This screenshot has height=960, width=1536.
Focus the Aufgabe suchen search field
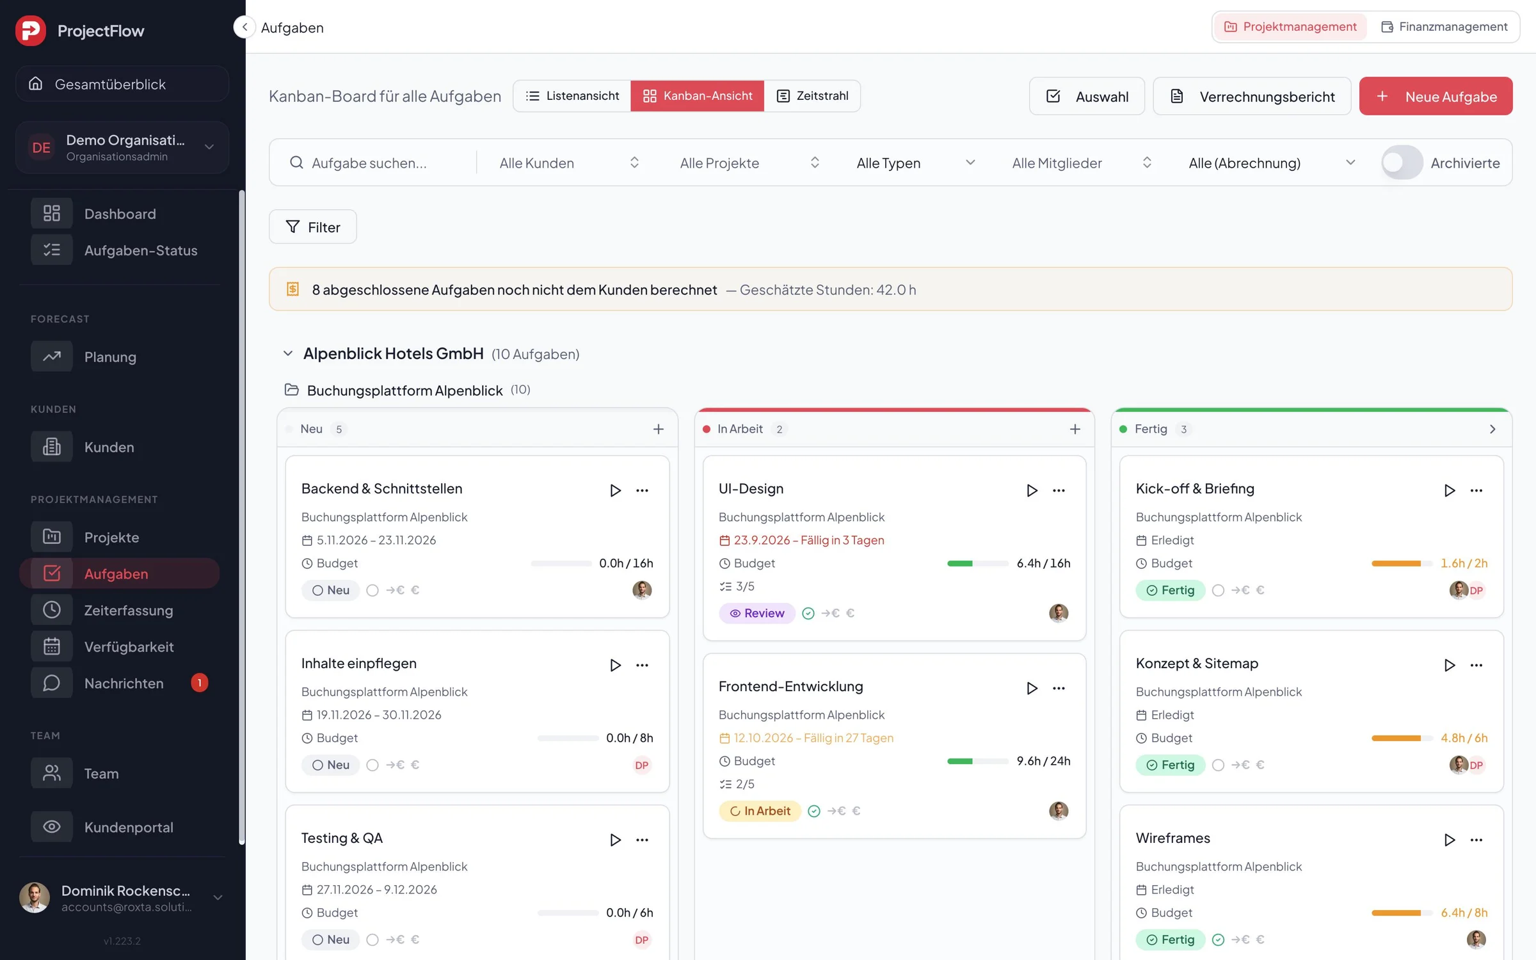pos(378,163)
